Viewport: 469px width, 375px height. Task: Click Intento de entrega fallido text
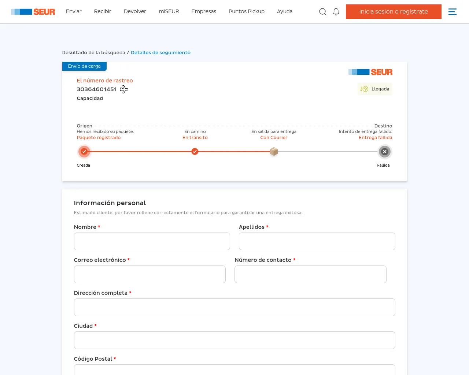pyautogui.click(x=365, y=131)
